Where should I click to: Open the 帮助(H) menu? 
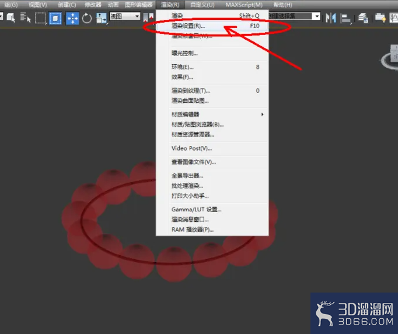point(282,5)
